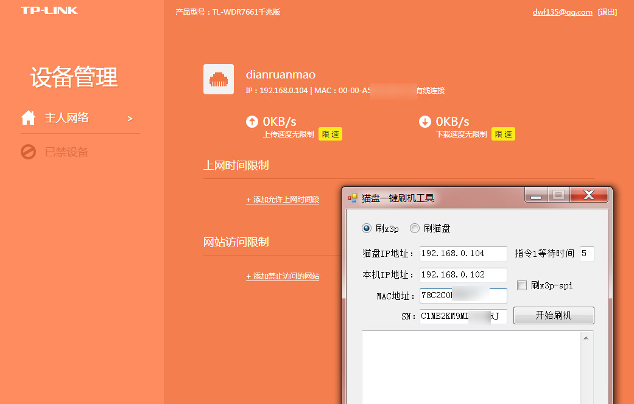Click the IP 192.168.0.104 device info text
This screenshot has width=634, height=404.
click(x=276, y=91)
